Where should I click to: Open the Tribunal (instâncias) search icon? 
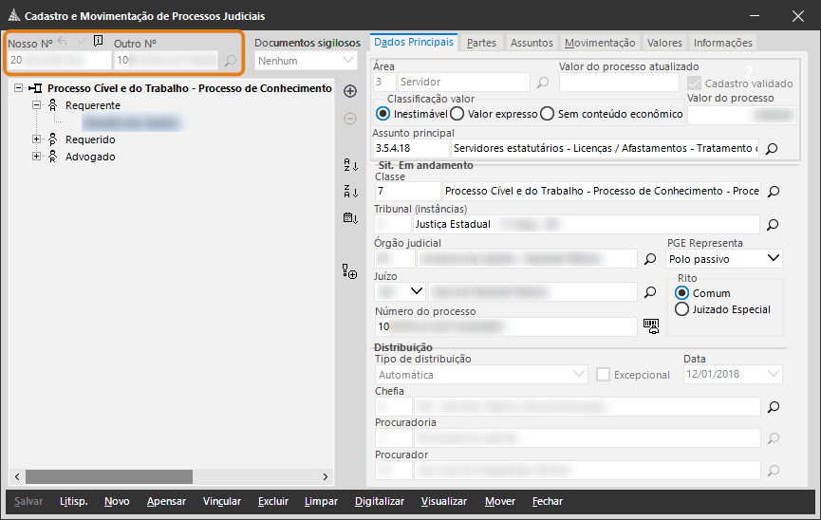[773, 225]
